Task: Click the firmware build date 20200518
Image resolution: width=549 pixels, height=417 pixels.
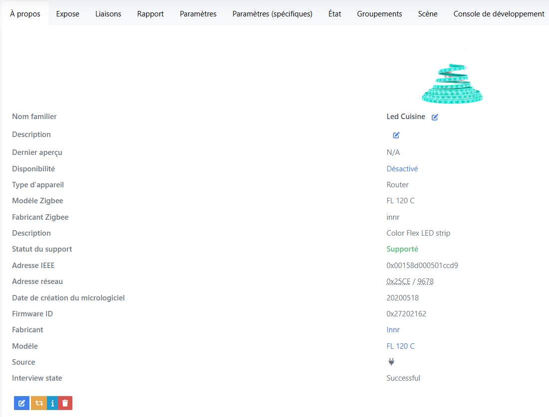Action: click(x=402, y=298)
